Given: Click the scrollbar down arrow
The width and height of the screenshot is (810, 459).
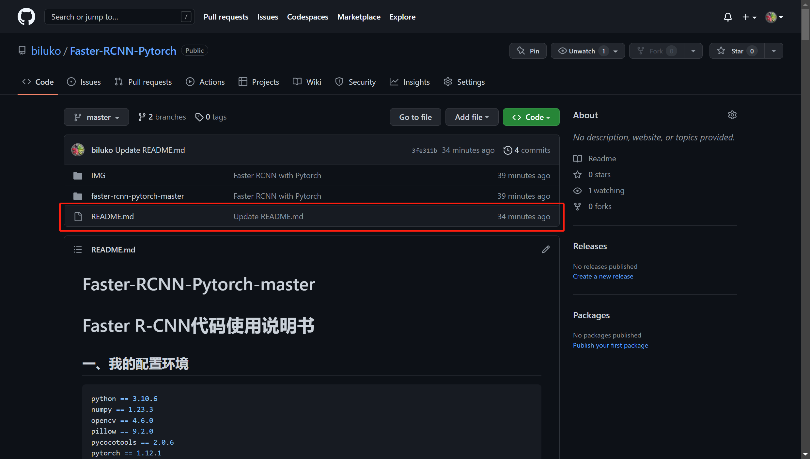Looking at the screenshot, I should coord(806,454).
